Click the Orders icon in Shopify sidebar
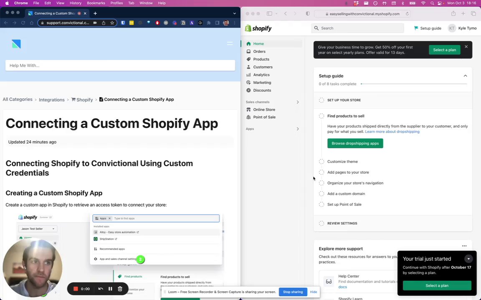The width and height of the screenshot is (481, 300). click(248, 51)
